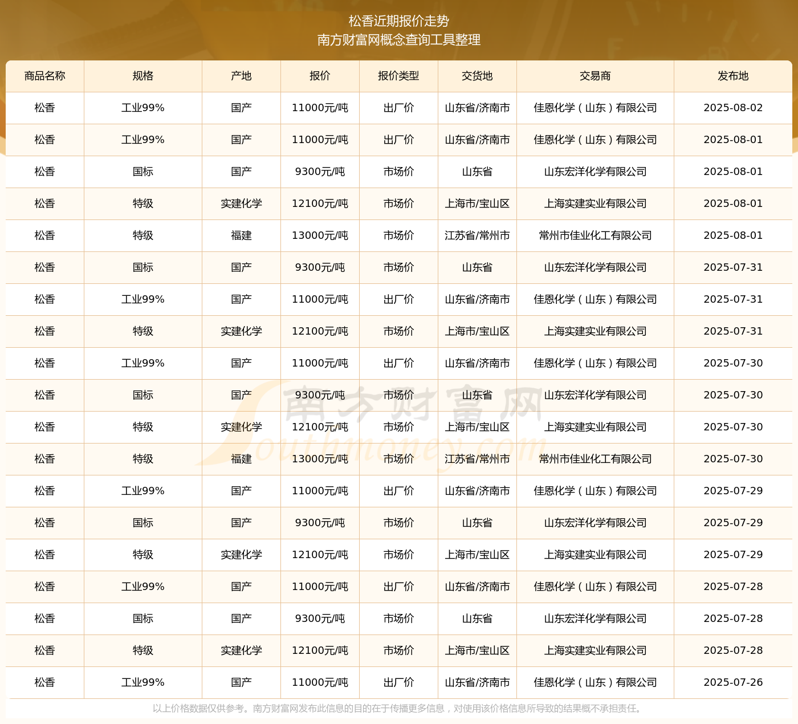Select the date cell 2025-08-02

733,108
